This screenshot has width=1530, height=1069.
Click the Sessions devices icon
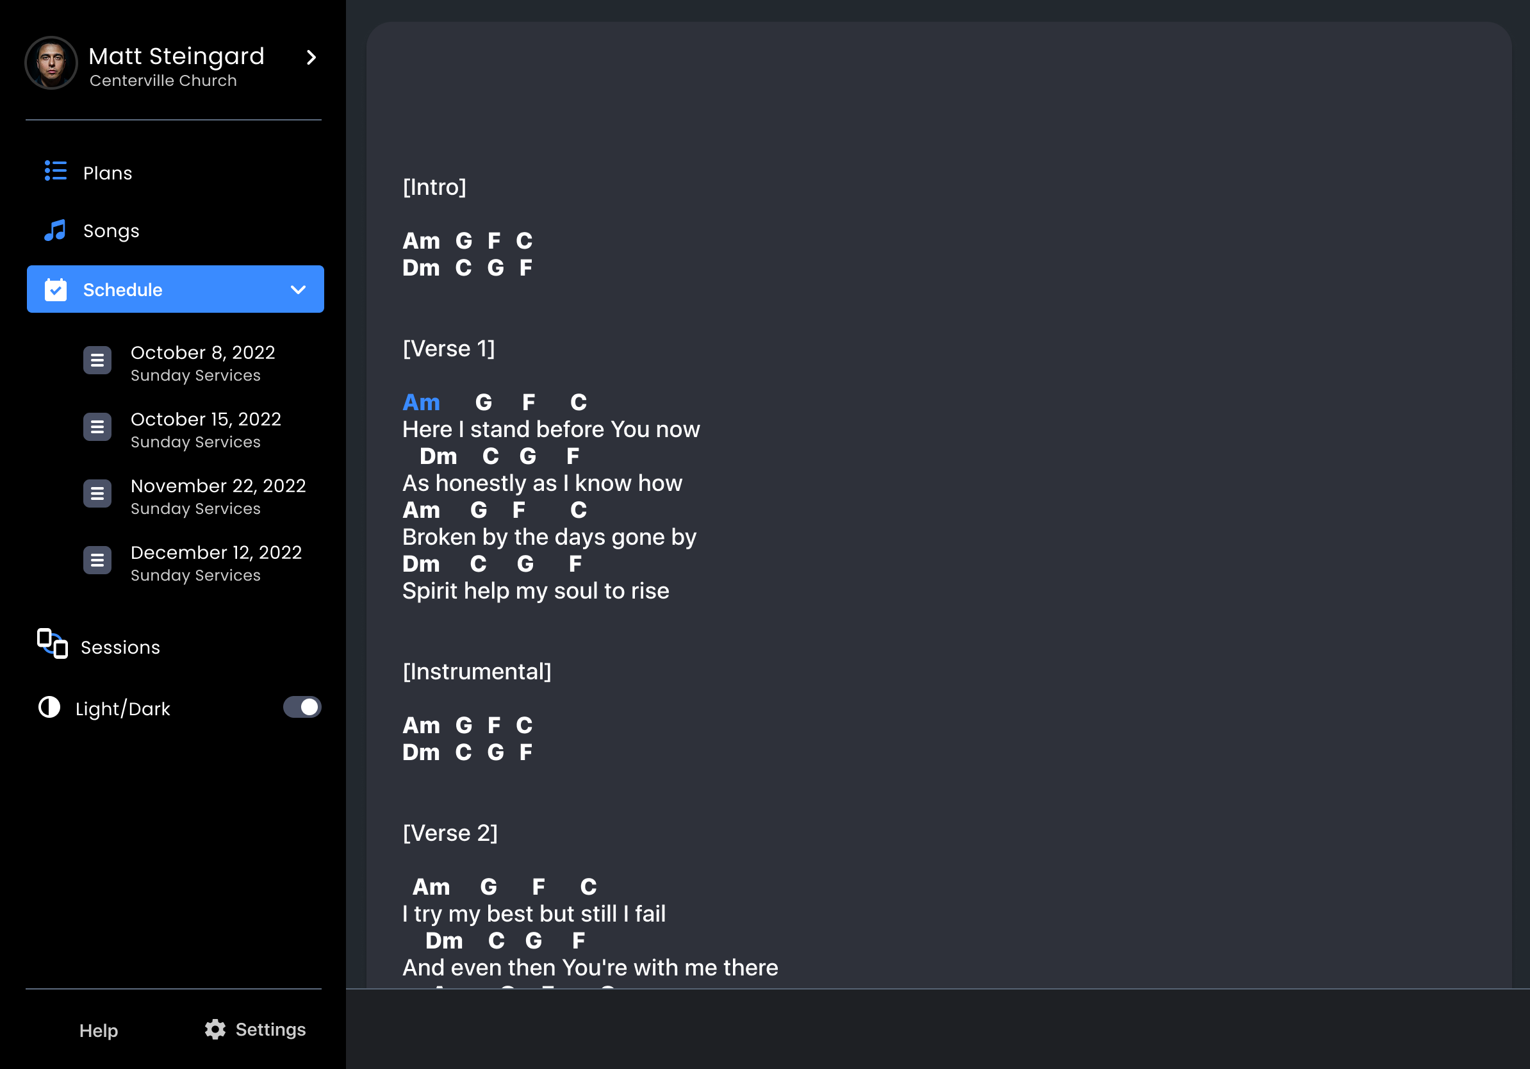53,644
